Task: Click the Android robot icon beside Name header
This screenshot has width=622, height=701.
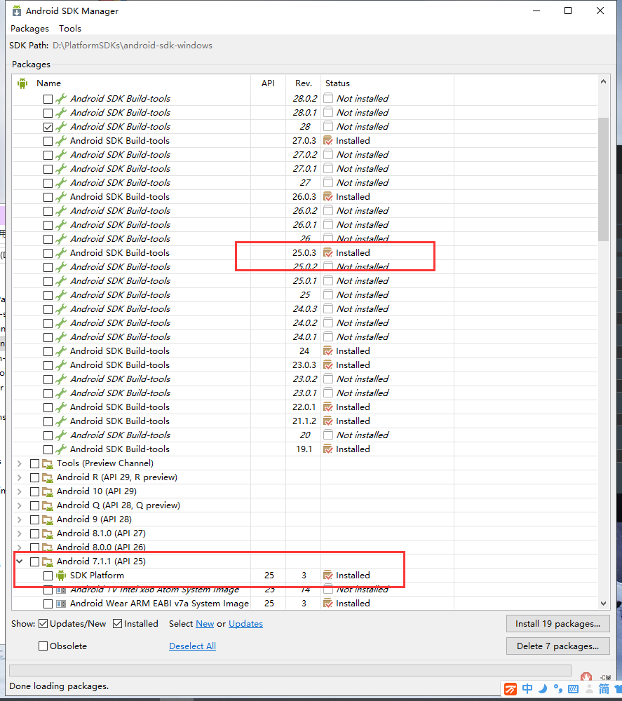Action: pyautogui.click(x=22, y=83)
